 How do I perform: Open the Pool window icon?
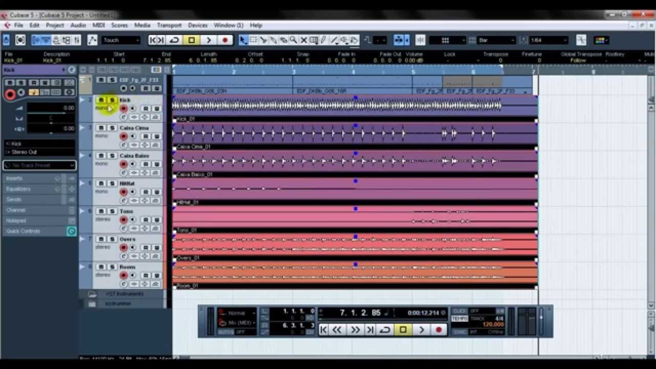[67, 40]
